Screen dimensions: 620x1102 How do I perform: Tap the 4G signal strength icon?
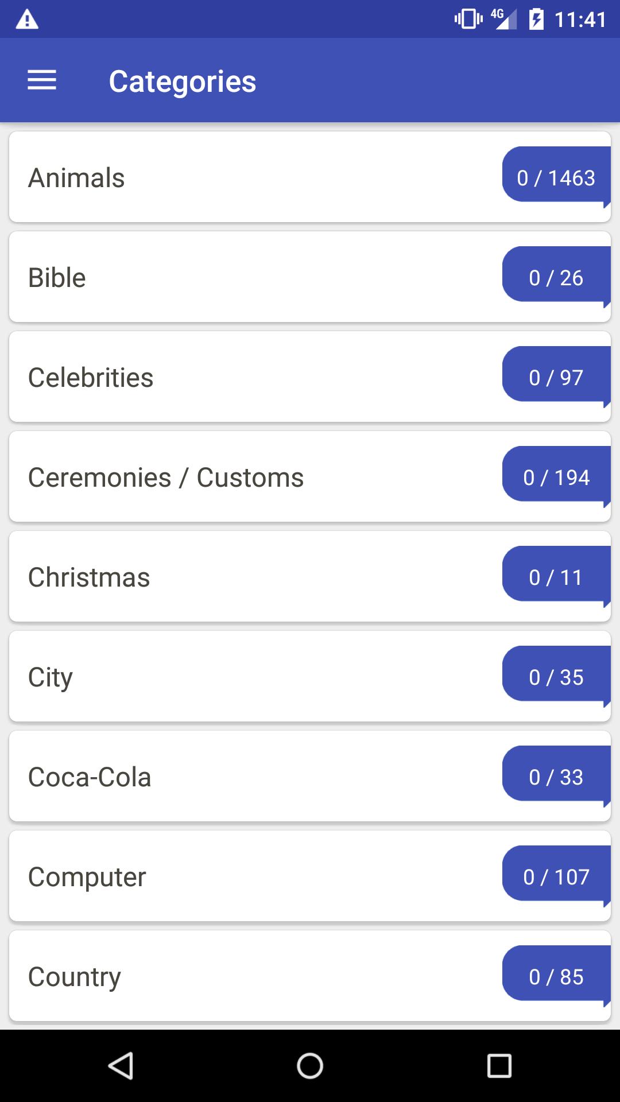504,19
